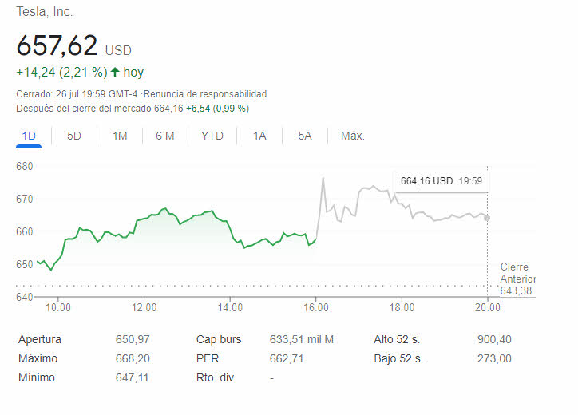Click the PER value 662,71

[x=287, y=358]
